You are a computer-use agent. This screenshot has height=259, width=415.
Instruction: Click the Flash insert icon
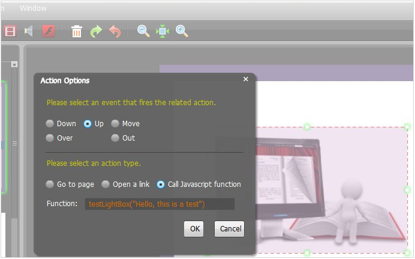tap(49, 31)
